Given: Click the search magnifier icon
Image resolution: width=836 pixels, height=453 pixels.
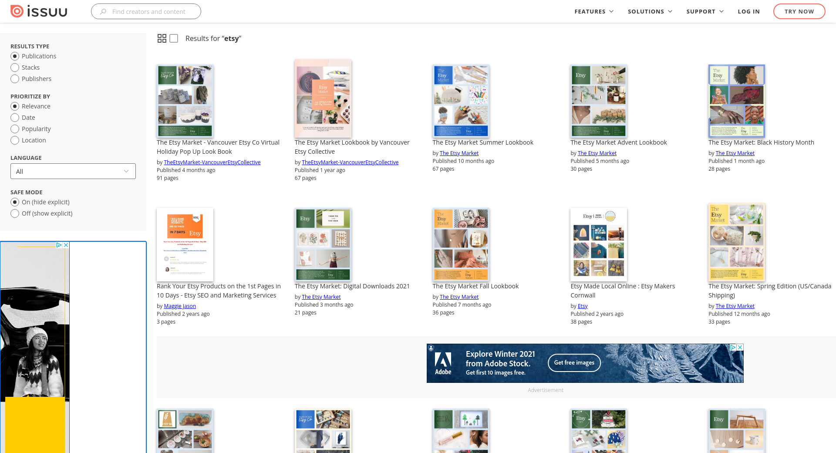Looking at the screenshot, I should pyautogui.click(x=103, y=12).
